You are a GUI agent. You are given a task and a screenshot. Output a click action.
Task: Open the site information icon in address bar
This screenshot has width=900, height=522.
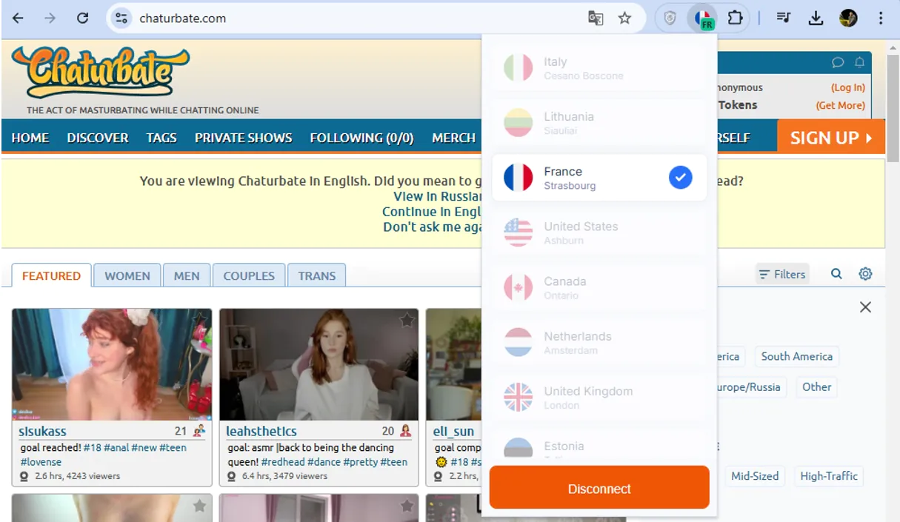click(121, 19)
